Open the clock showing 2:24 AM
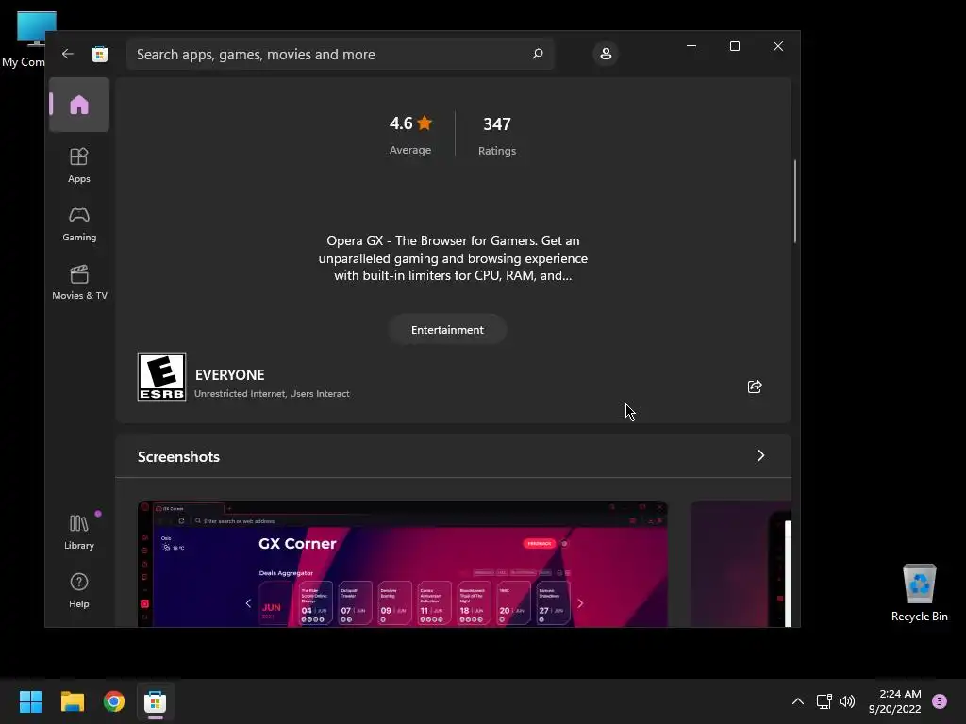Viewport: 966px width, 724px height. click(895, 701)
